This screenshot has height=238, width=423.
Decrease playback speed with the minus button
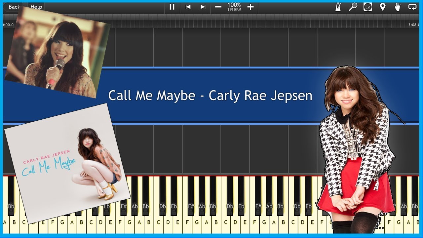pyautogui.click(x=218, y=7)
